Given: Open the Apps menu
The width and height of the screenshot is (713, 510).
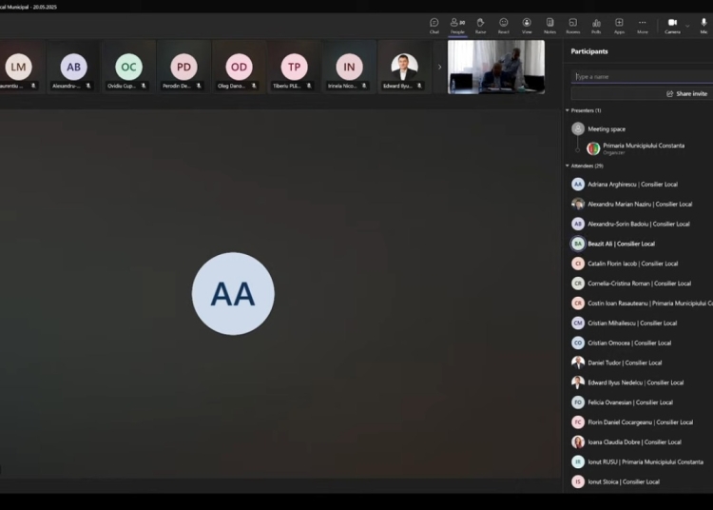Looking at the screenshot, I should coord(619,26).
